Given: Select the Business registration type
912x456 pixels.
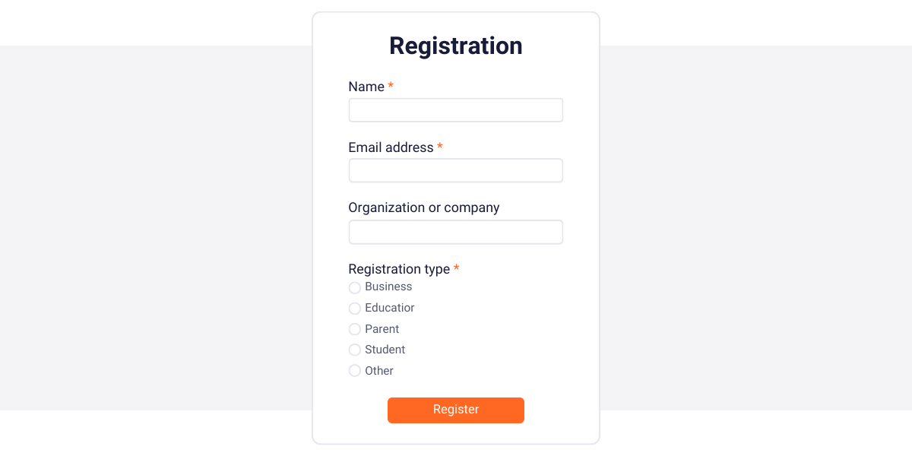Looking at the screenshot, I should coord(354,287).
